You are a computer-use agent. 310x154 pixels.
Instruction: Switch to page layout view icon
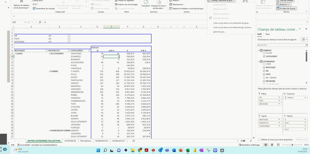coord(272,145)
